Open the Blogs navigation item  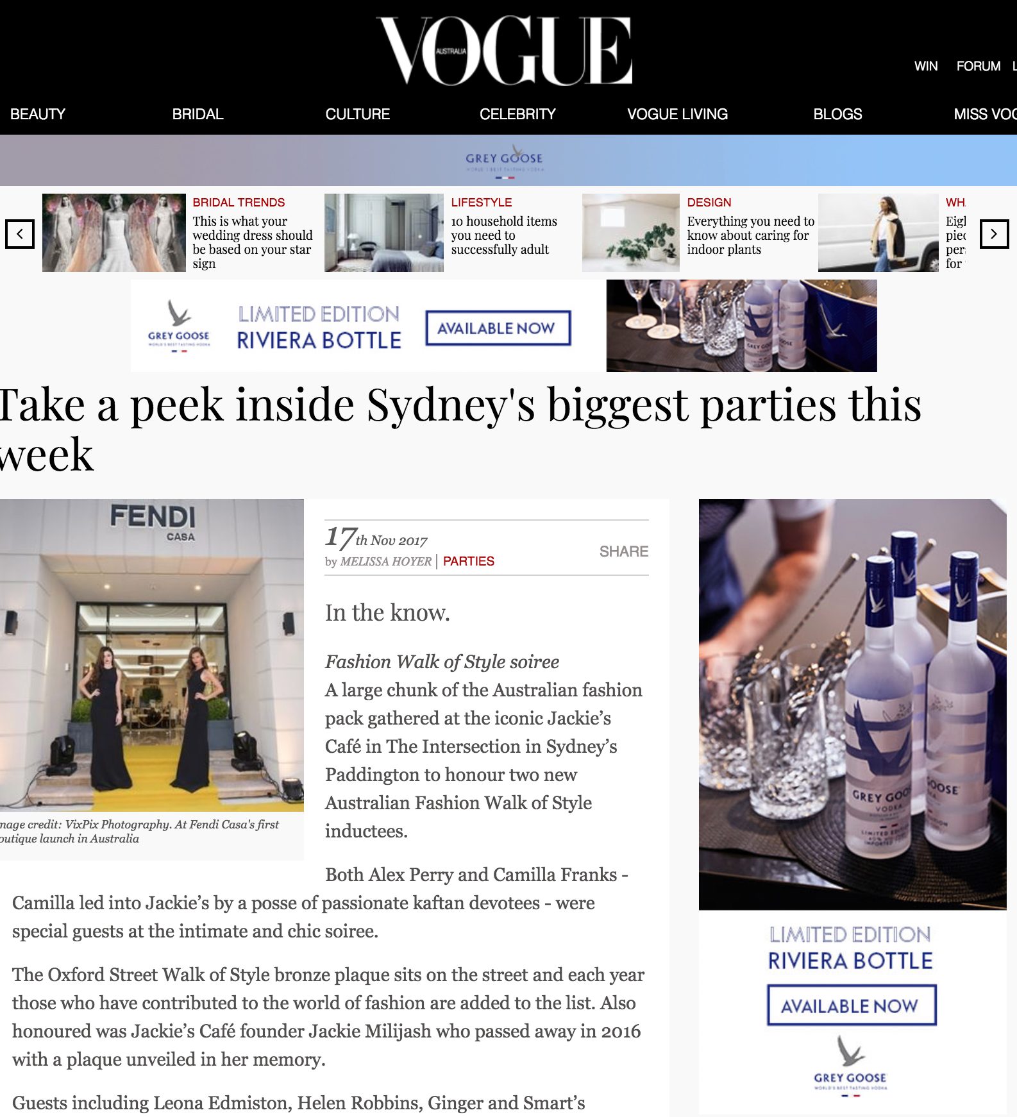tap(837, 114)
